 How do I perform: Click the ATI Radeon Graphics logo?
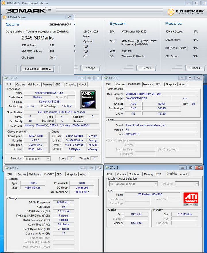point(191,199)
